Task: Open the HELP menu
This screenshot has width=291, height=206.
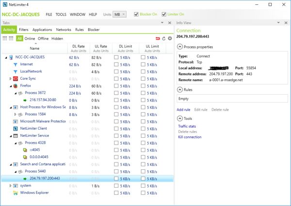Action: click(x=93, y=15)
